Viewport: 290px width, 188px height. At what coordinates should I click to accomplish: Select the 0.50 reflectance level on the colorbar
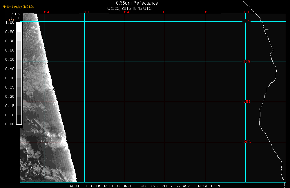point(19,60)
